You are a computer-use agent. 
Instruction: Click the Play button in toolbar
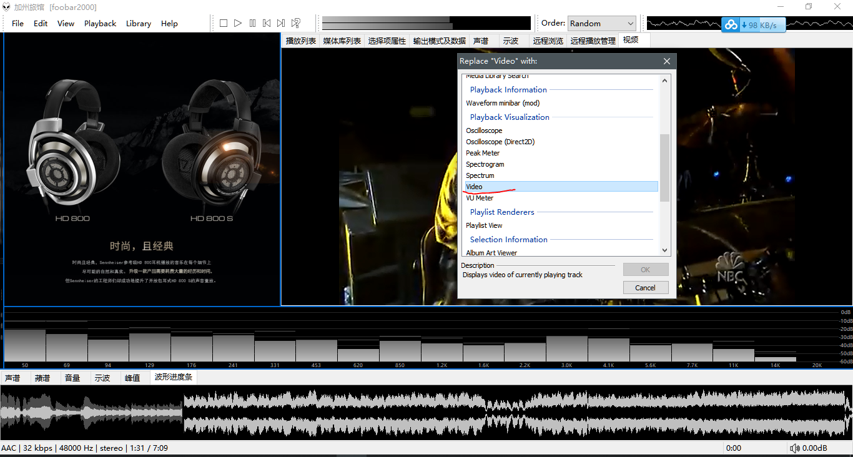click(x=238, y=23)
